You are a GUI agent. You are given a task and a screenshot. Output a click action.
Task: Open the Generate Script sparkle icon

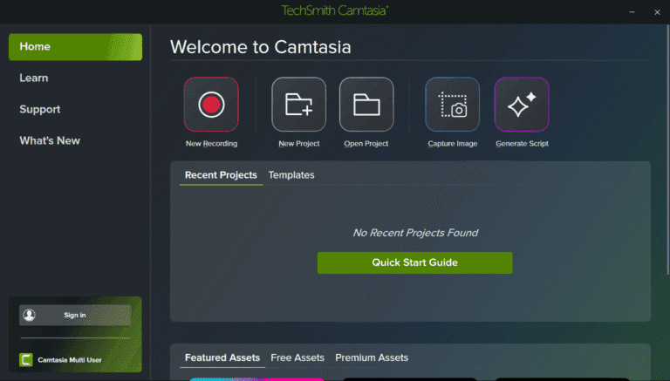(522, 105)
